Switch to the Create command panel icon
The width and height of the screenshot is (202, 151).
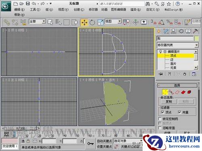[x=159, y=31]
